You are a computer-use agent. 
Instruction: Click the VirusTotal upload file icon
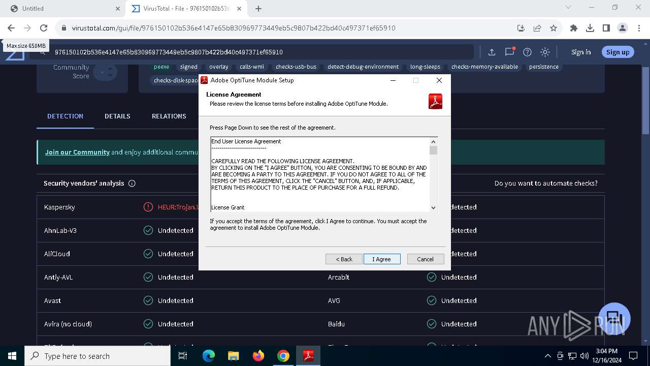click(x=492, y=52)
